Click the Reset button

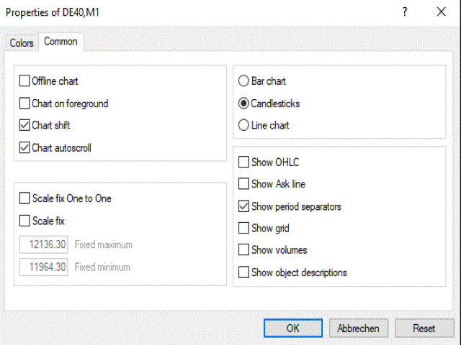424,328
